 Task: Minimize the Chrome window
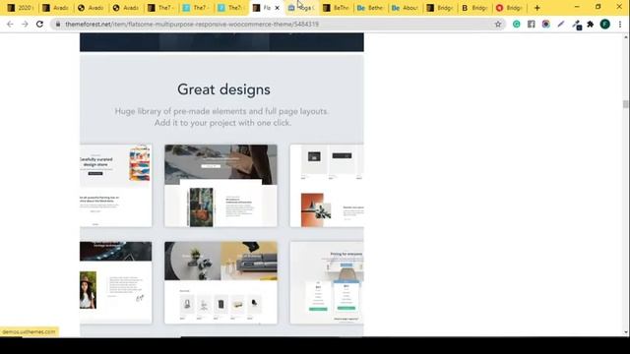577,7
